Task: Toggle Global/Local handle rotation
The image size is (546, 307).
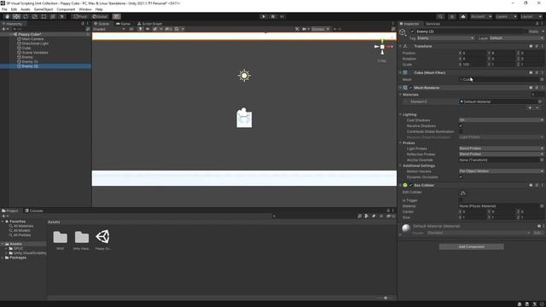Action: [x=100, y=16]
